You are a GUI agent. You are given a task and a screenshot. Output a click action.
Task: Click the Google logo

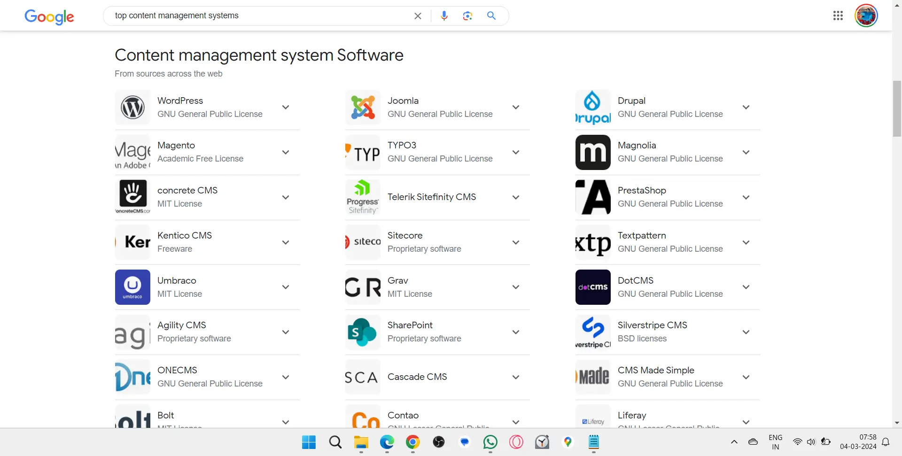coord(49,16)
